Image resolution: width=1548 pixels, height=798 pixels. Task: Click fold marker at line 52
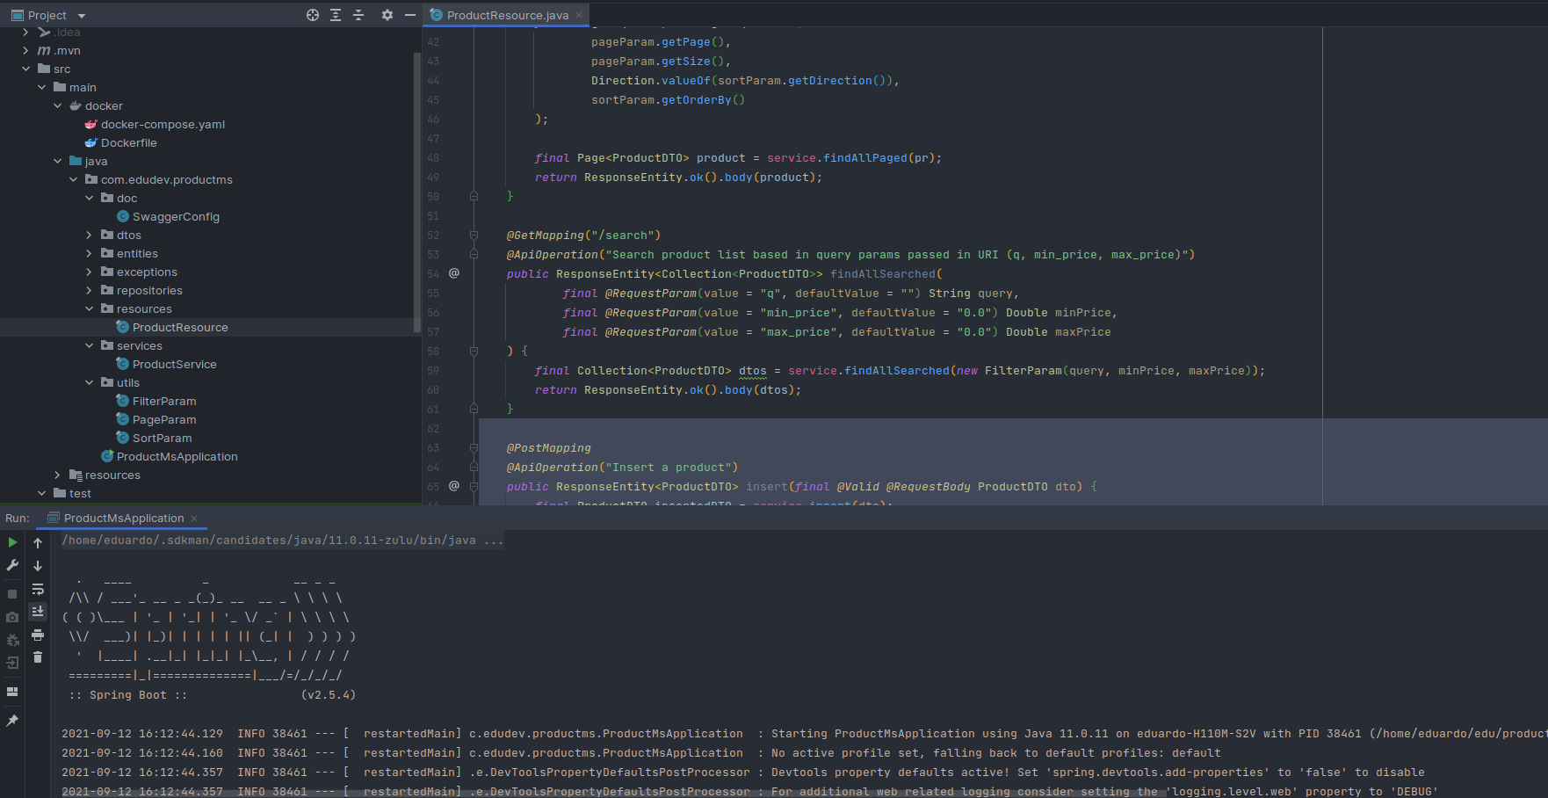[474, 235]
